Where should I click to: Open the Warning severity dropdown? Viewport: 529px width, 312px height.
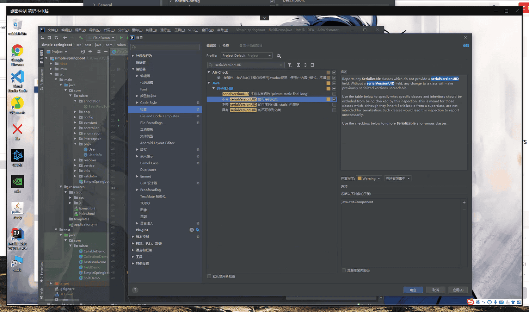(x=369, y=179)
